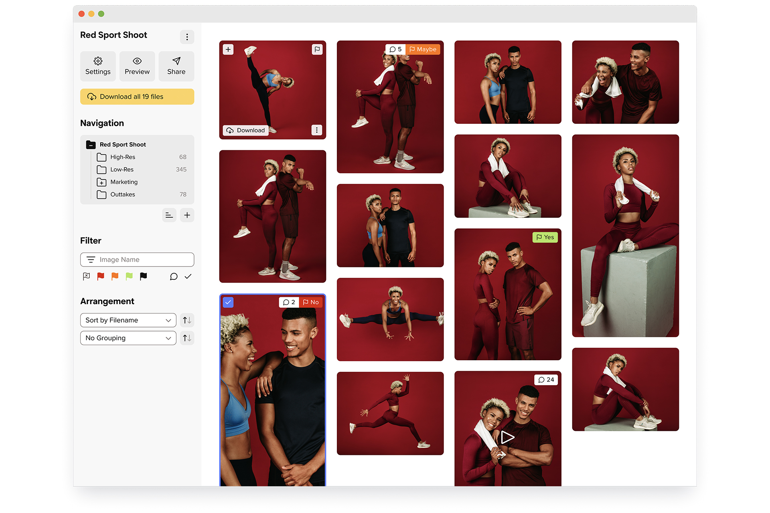Open the High-Res folder
The width and height of the screenshot is (770, 513).
123,157
